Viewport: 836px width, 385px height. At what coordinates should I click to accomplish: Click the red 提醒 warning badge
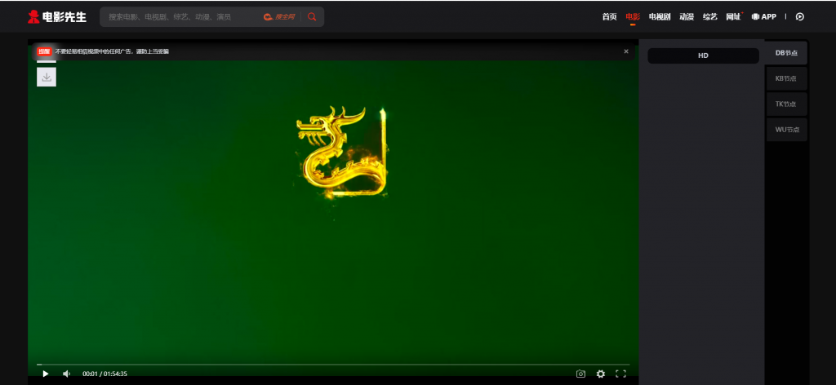pos(44,51)
